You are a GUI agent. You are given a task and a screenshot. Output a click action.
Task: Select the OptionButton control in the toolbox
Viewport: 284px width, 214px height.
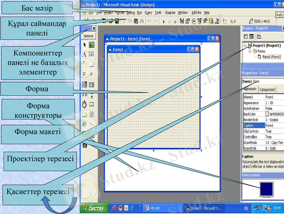tap(92, 74)
